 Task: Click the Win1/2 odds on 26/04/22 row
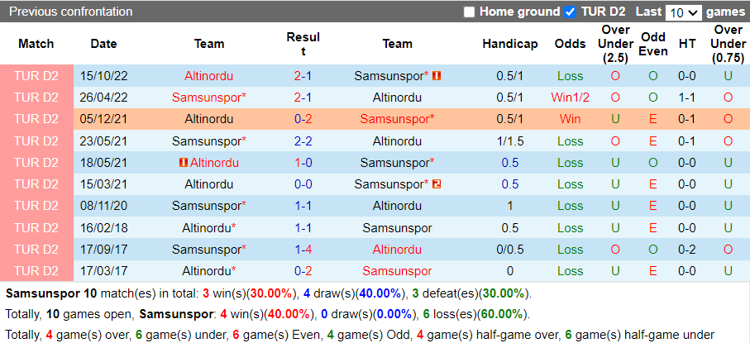[x=571, y=98]
